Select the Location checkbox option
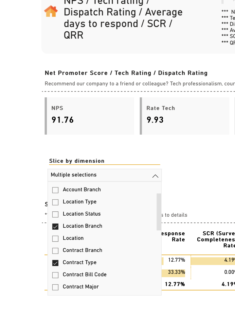 [x=55, y=239]
